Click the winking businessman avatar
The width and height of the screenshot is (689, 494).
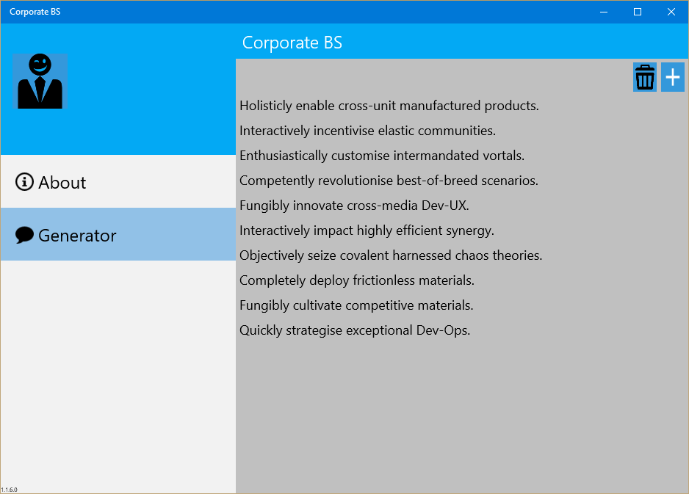pyautogui.click(x=40, y=81)
